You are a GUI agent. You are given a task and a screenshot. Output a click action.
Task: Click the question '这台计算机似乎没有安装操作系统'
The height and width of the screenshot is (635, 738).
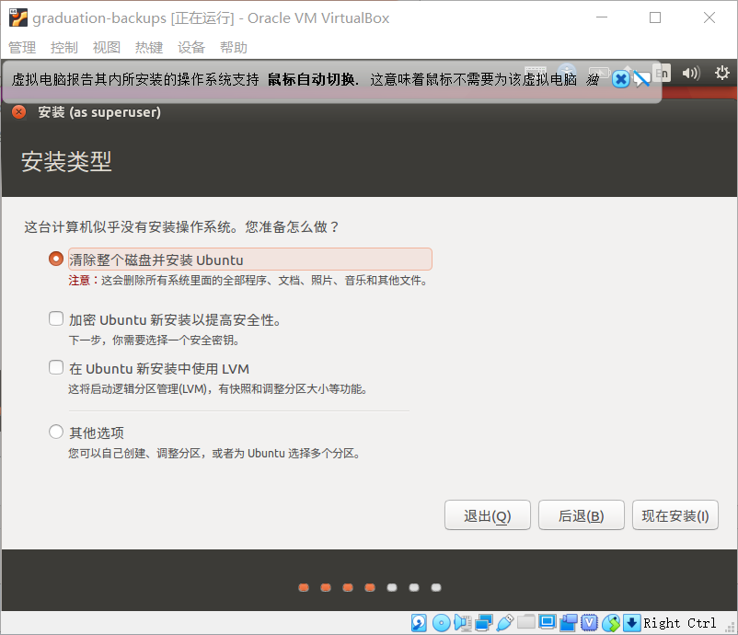(181, 227)
